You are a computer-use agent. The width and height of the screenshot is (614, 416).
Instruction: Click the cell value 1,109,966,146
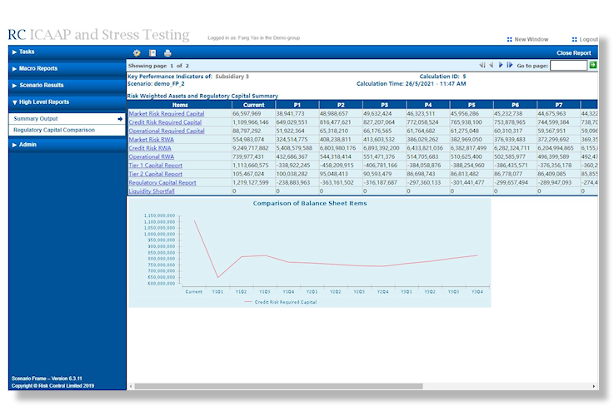tap(251, 122)
